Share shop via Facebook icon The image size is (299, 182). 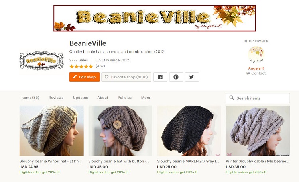point(160,77)
